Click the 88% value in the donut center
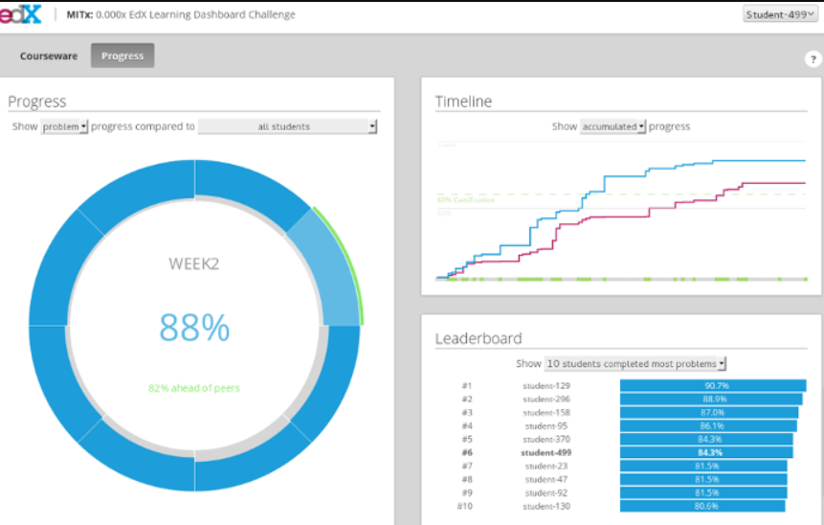 pos(194,328)
